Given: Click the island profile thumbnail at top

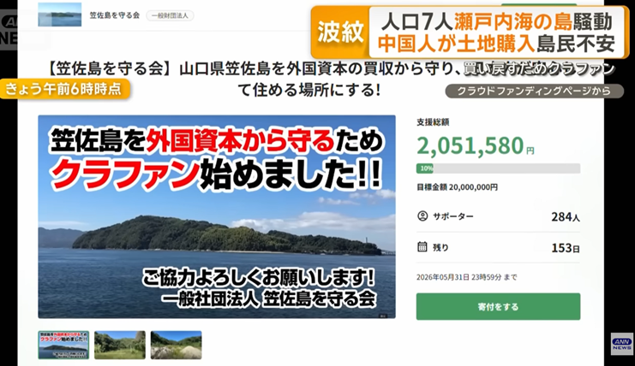Looking at the screenshot, I should tap(59, 15).
